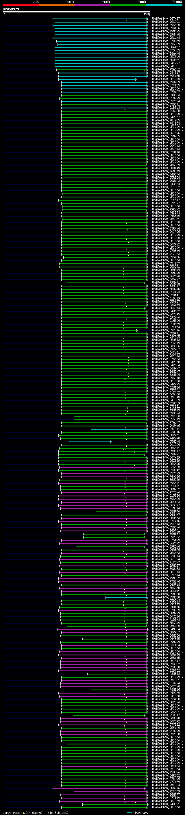The image size is (185, 815).
Task: Open hit UniRef100_Q9C701
Action: click(x=166, y=22)
